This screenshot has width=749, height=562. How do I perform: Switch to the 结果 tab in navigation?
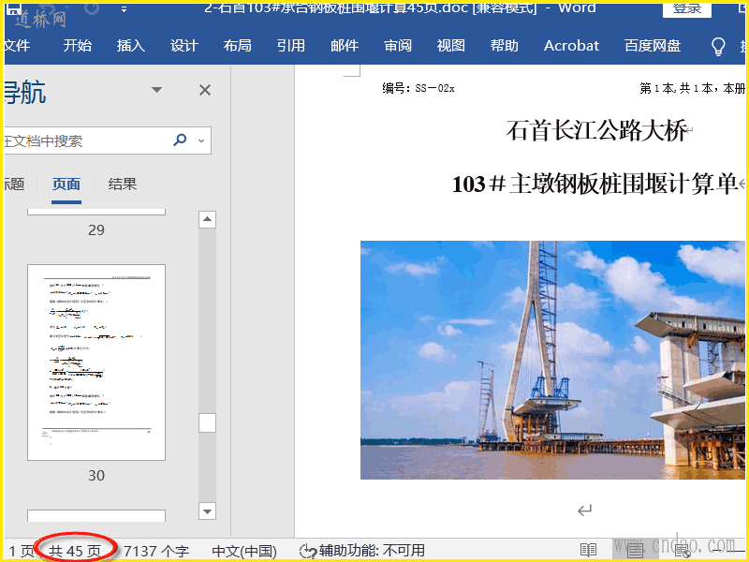coord(123,185)
